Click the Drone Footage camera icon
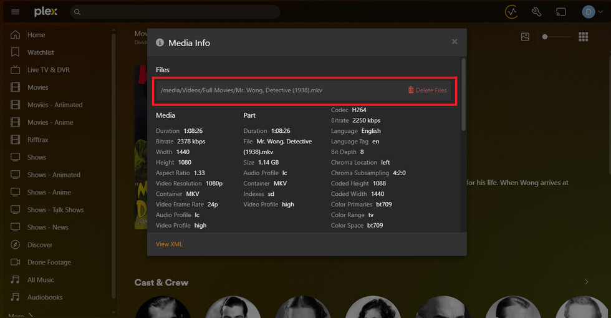611x318 pixels. point(15,262)
